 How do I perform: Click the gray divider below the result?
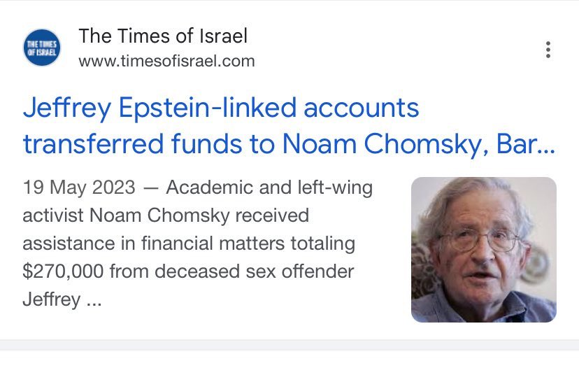pos(289,344)
